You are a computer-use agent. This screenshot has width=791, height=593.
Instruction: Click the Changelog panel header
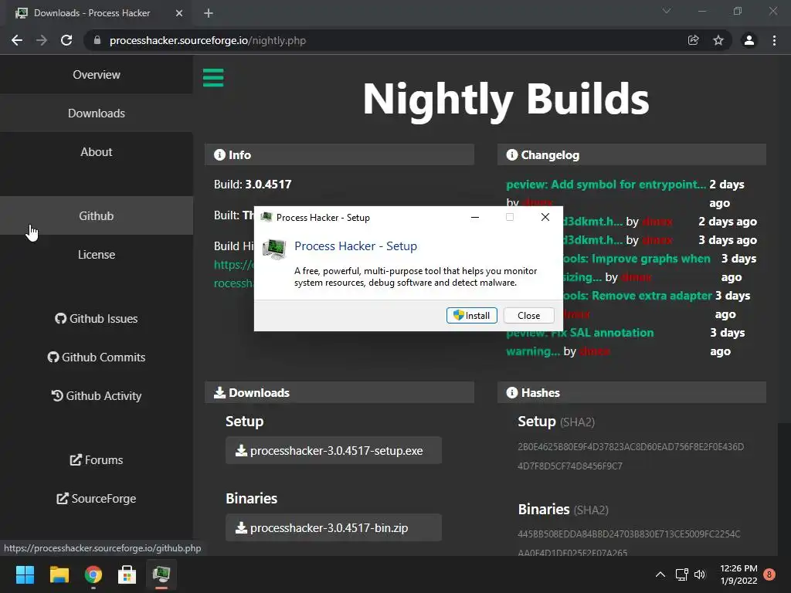(x=632, y=154)
